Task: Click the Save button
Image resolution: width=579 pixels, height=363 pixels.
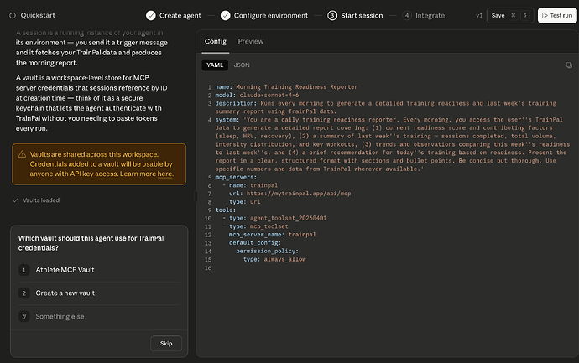Action: pos(510,15)
